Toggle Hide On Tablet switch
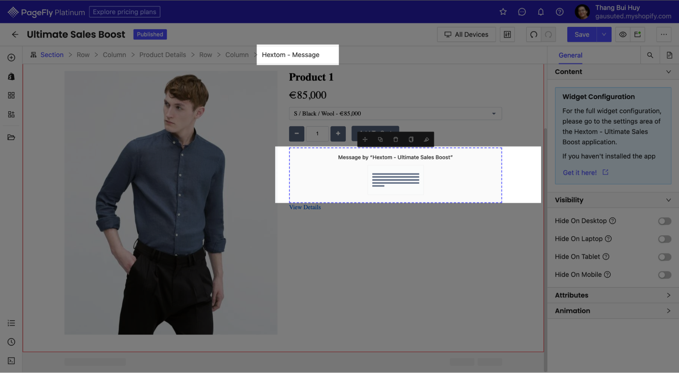The image size is (679, 373). tap(664, 257)
